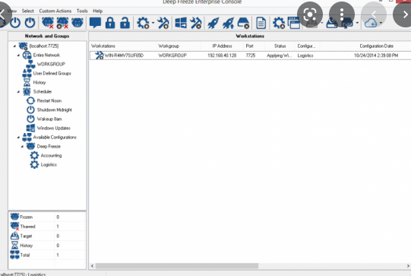Select the Accounting configuration

coord(52,156)
